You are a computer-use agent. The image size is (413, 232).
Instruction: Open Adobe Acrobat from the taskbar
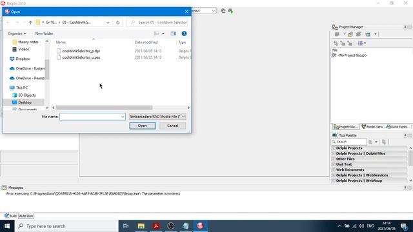tap(156, 226)
